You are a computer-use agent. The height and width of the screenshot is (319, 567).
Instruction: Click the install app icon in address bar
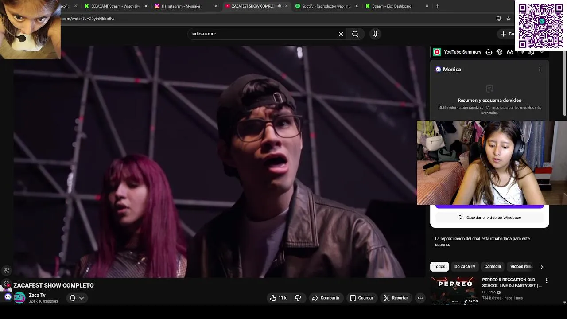pyautogui.click(x=499, y=19)
